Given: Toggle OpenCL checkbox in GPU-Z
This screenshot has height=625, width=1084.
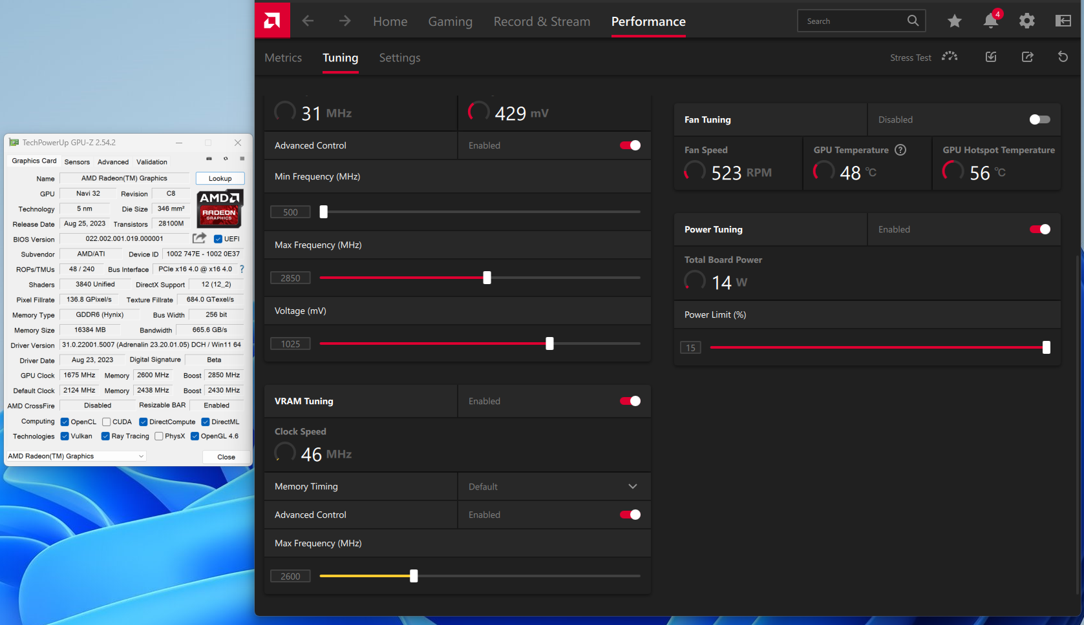Looking at the screenshot, I should tap(65, 422).
